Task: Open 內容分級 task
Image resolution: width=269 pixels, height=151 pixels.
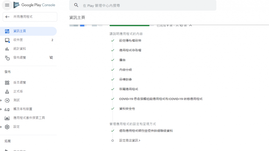Action: coord(126,70)
